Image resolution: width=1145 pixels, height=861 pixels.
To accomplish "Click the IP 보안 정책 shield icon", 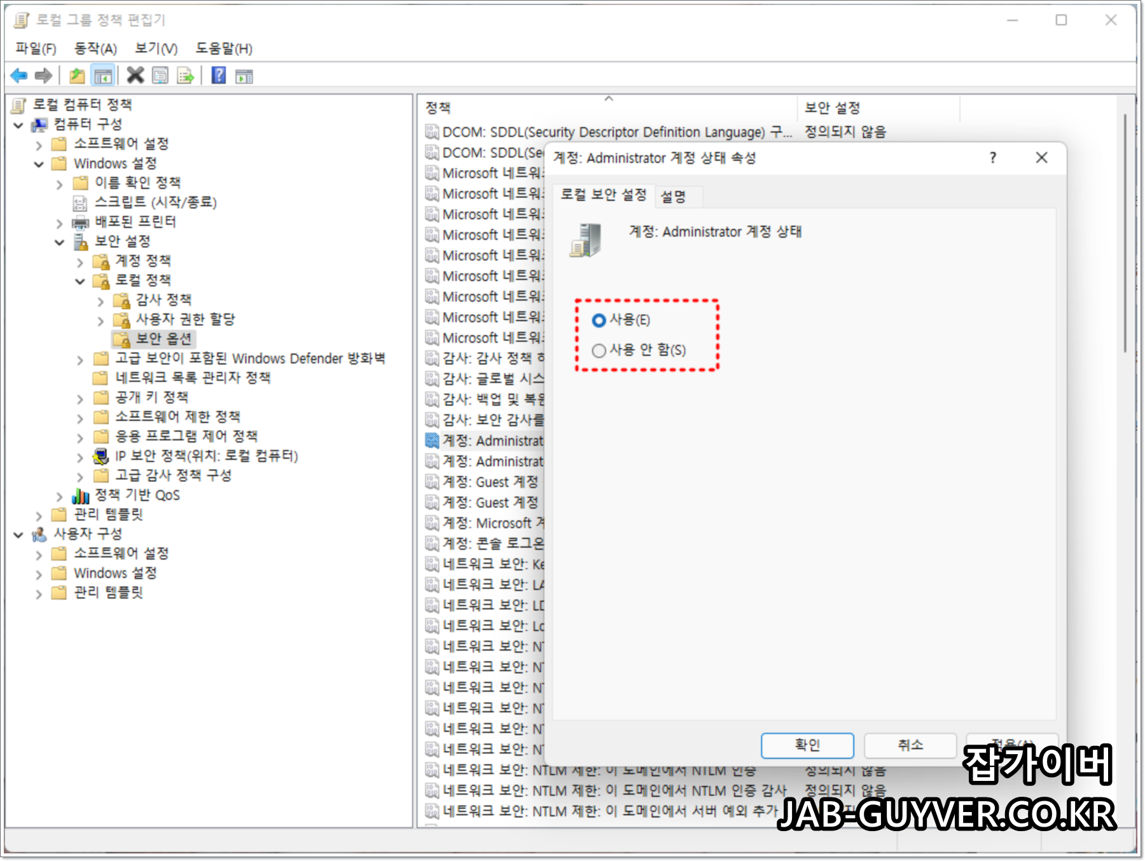I will (101, 456).
